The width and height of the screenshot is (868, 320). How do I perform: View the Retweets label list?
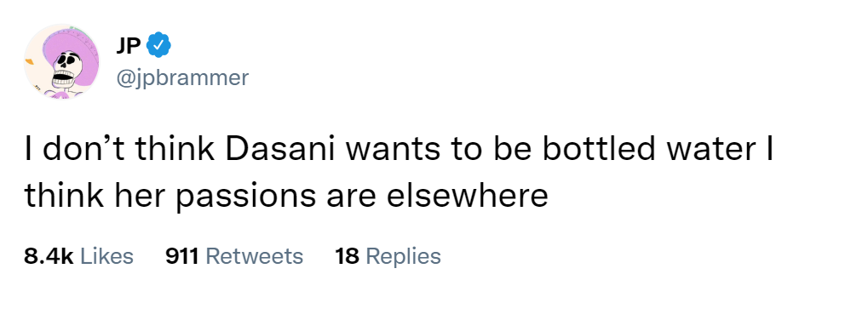[x=255, y=256]
